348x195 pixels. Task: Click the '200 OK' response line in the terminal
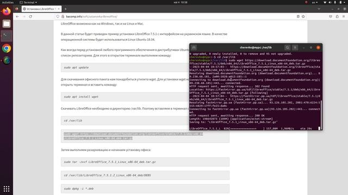point(227,115)
